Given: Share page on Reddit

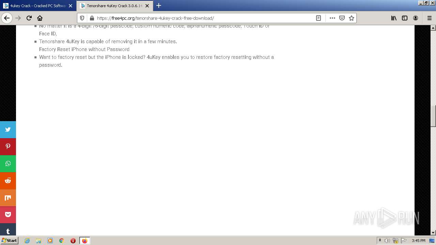Looking at the screenshot, I should [x=8, y=181].
